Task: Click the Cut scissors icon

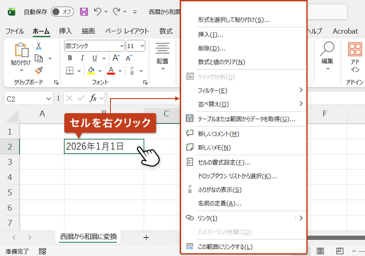Action: (x=39, y=46)
